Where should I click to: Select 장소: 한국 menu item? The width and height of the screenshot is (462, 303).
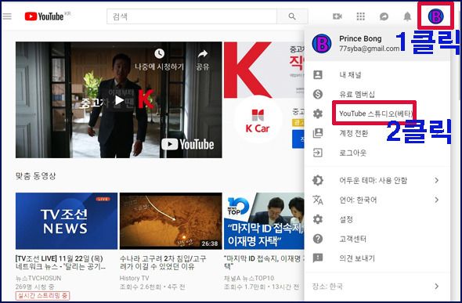point(377,287)
